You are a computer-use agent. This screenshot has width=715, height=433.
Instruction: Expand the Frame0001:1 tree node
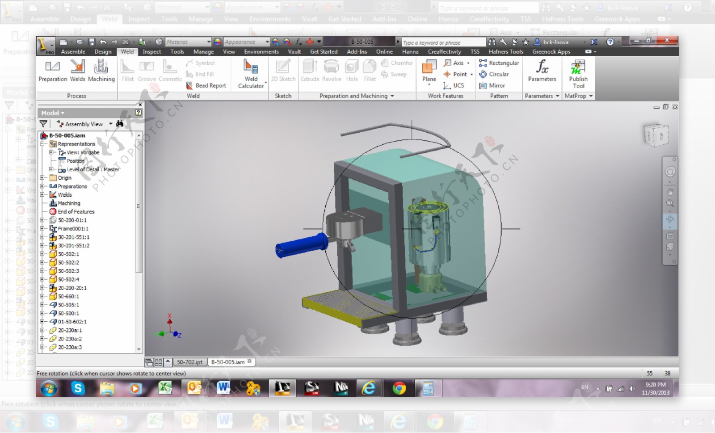(x=42, y=228)
